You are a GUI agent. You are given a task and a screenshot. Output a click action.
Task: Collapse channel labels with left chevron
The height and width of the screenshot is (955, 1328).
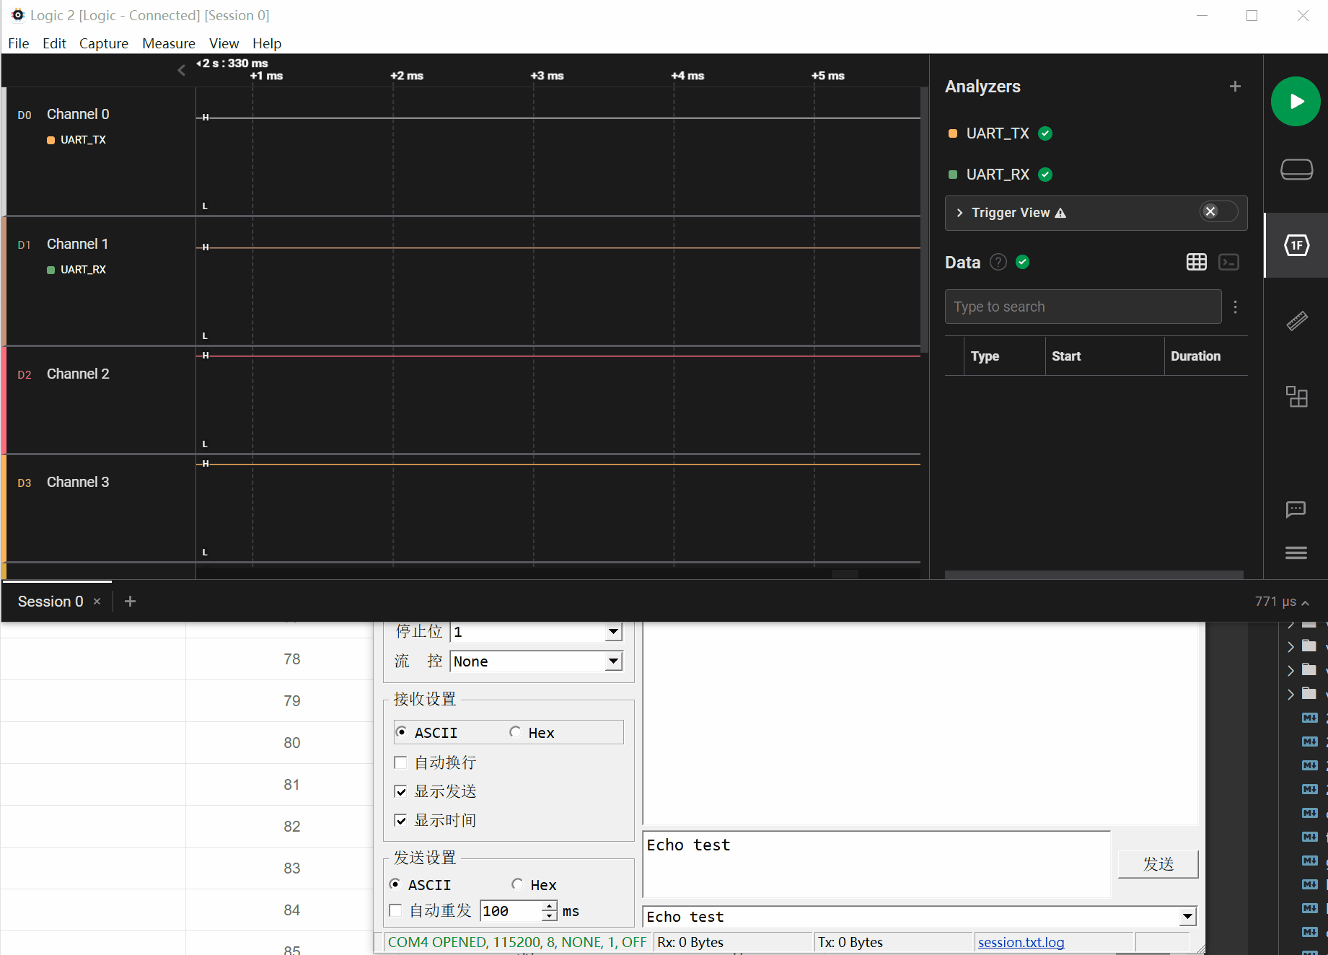(x=181, y=70)
